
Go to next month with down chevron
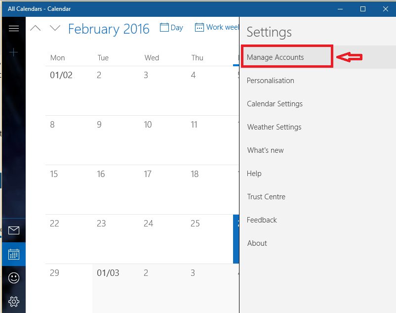coord(55,28)
